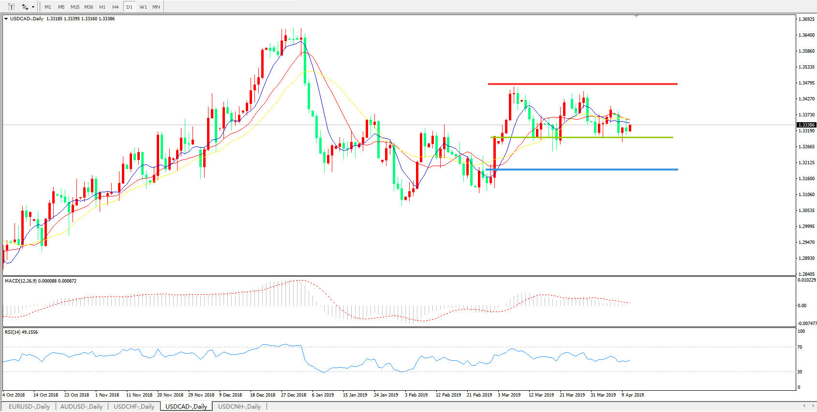Select the H1 timeframe
The width and height of the screenshot is (817, 412).
coord(102,7)
